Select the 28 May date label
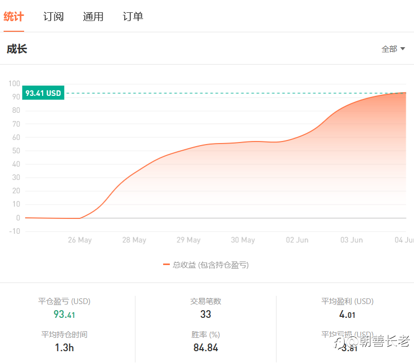This screenshot has height=364, width=414. (x=134, y=240)
